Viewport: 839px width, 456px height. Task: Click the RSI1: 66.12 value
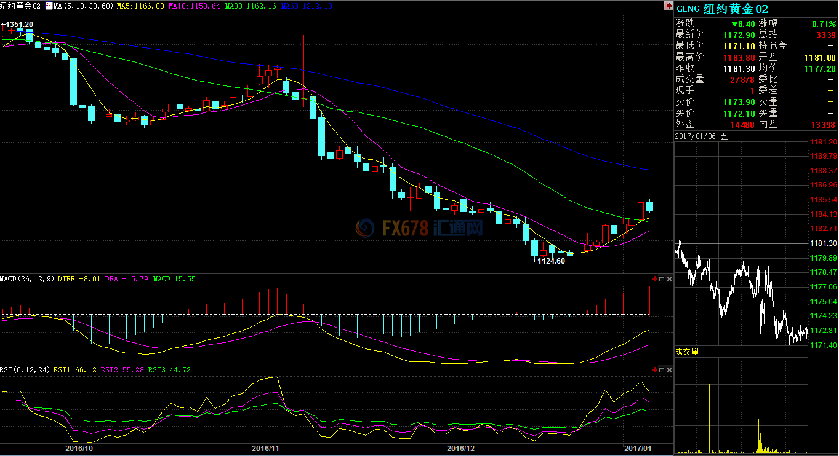pos(74,369)
